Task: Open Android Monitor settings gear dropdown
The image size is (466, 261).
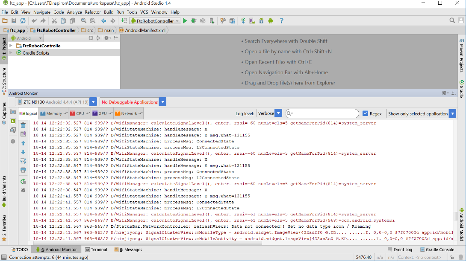Action: (445, 93)
